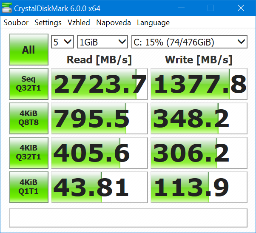Run the 4KiB Q1T1 benchmark
The width and height of the screenshot is (256, 233).
coord(28,188)
